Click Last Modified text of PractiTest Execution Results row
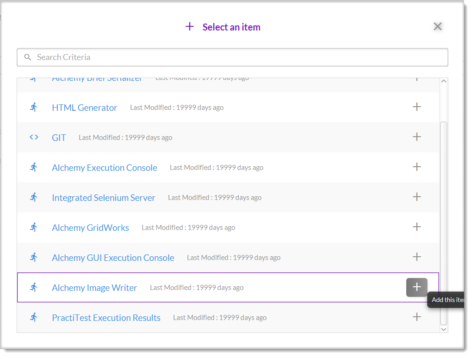This screenshot has width=471, height=356. point(220,318)
